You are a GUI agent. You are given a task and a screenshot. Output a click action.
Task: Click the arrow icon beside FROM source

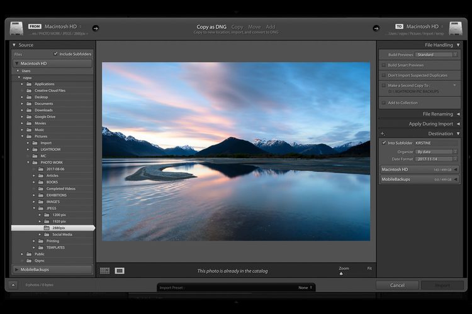(x=96, y=28)
